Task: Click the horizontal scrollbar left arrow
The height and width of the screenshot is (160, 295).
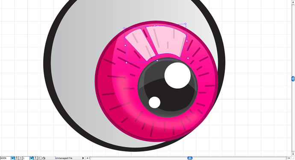Action: (x=87, y=158)
